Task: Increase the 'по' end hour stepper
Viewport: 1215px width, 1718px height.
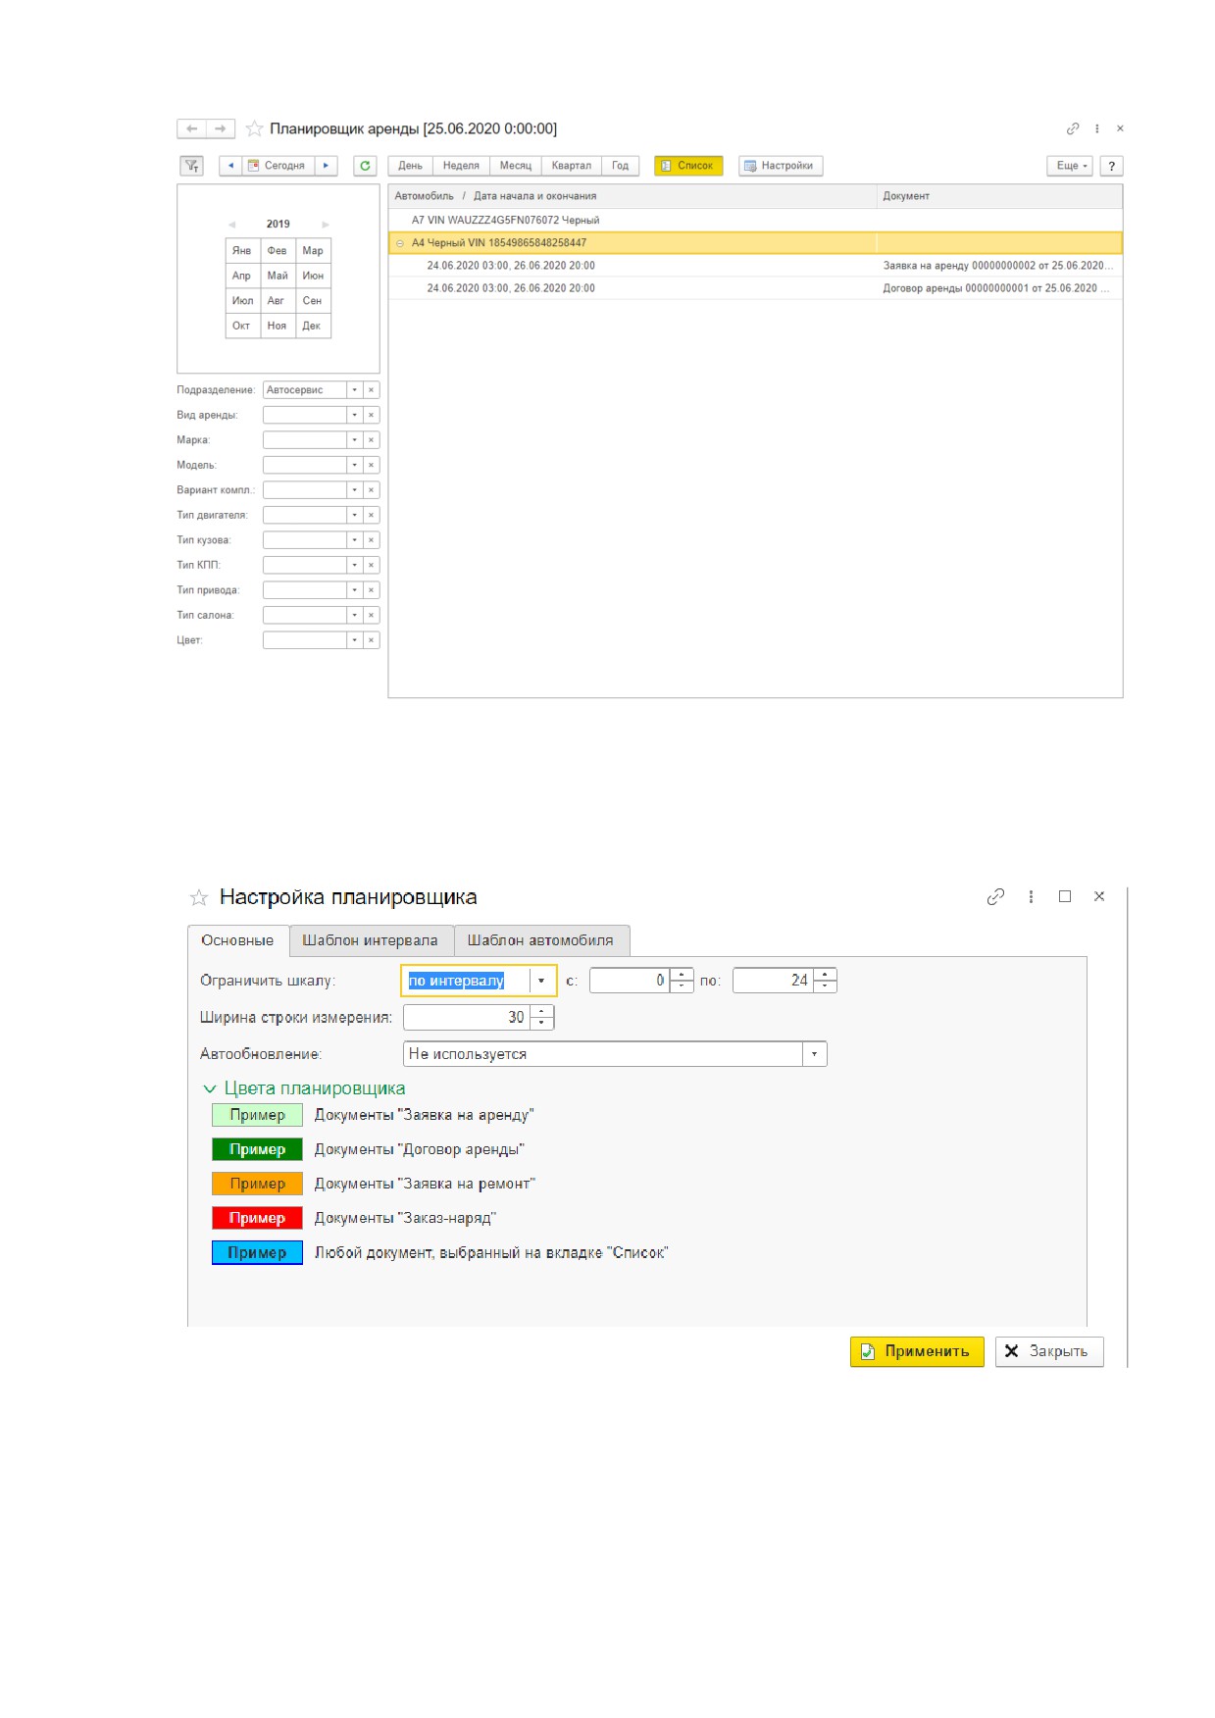Action: click(825, 975)
